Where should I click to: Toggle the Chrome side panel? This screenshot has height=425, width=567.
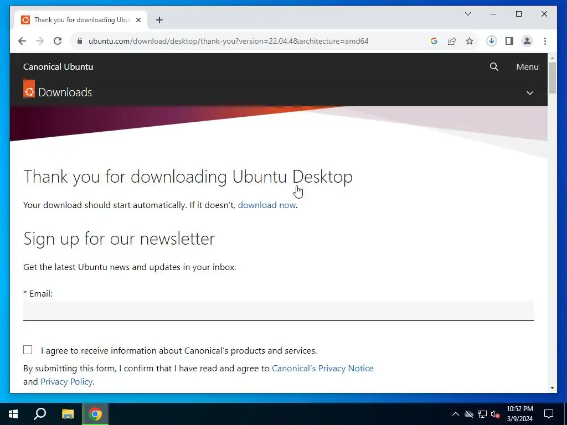coord(509,41)
